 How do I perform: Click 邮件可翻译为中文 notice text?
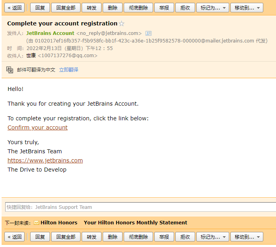click(x=36, y=70)
